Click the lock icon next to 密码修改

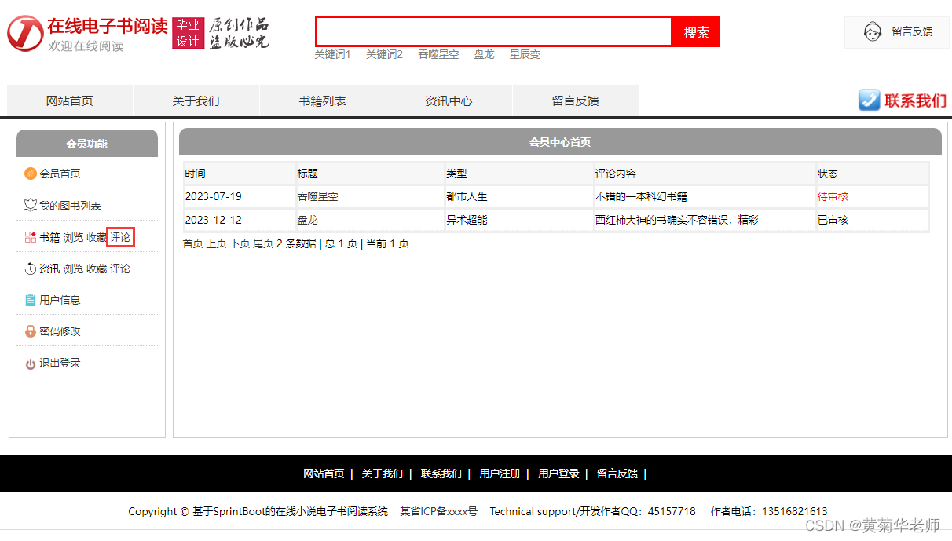pos(31,331)
